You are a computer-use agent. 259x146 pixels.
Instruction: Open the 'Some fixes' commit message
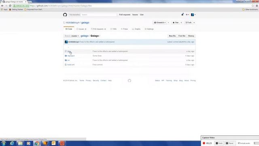pyautogui.click(x=97, y=56)
